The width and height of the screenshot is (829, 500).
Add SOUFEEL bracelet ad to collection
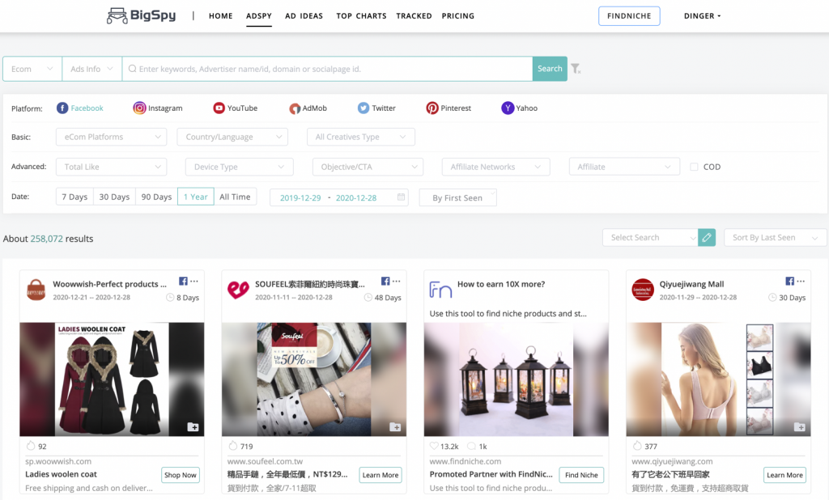coord(395,427)
